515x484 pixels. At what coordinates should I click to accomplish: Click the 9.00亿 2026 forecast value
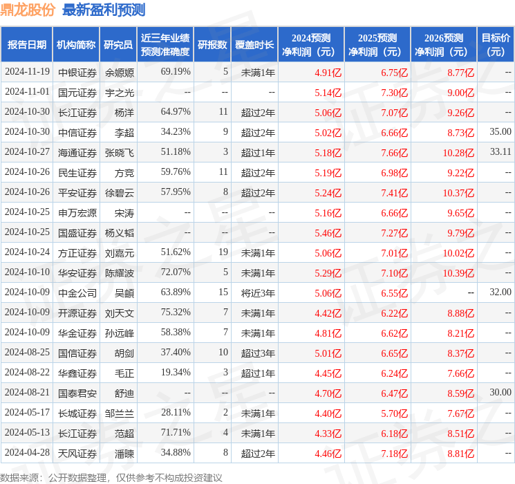point(461,93)
